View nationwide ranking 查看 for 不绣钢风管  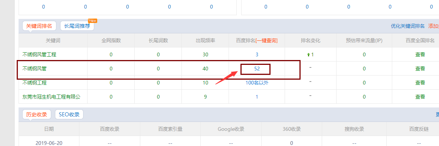(420, 69)
